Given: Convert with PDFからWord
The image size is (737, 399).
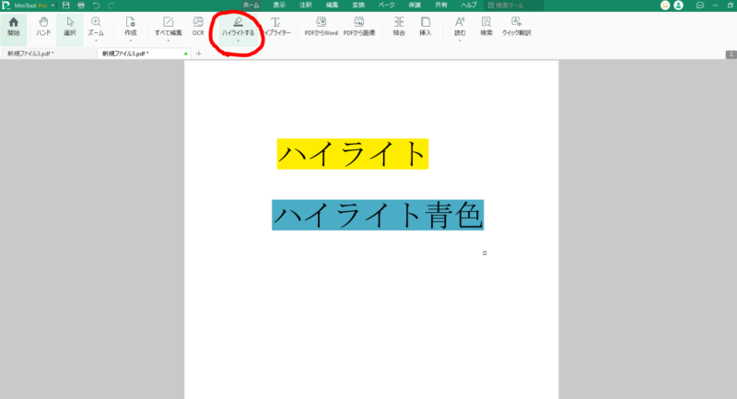Looking at the screenshot, I should pos(321,26).
